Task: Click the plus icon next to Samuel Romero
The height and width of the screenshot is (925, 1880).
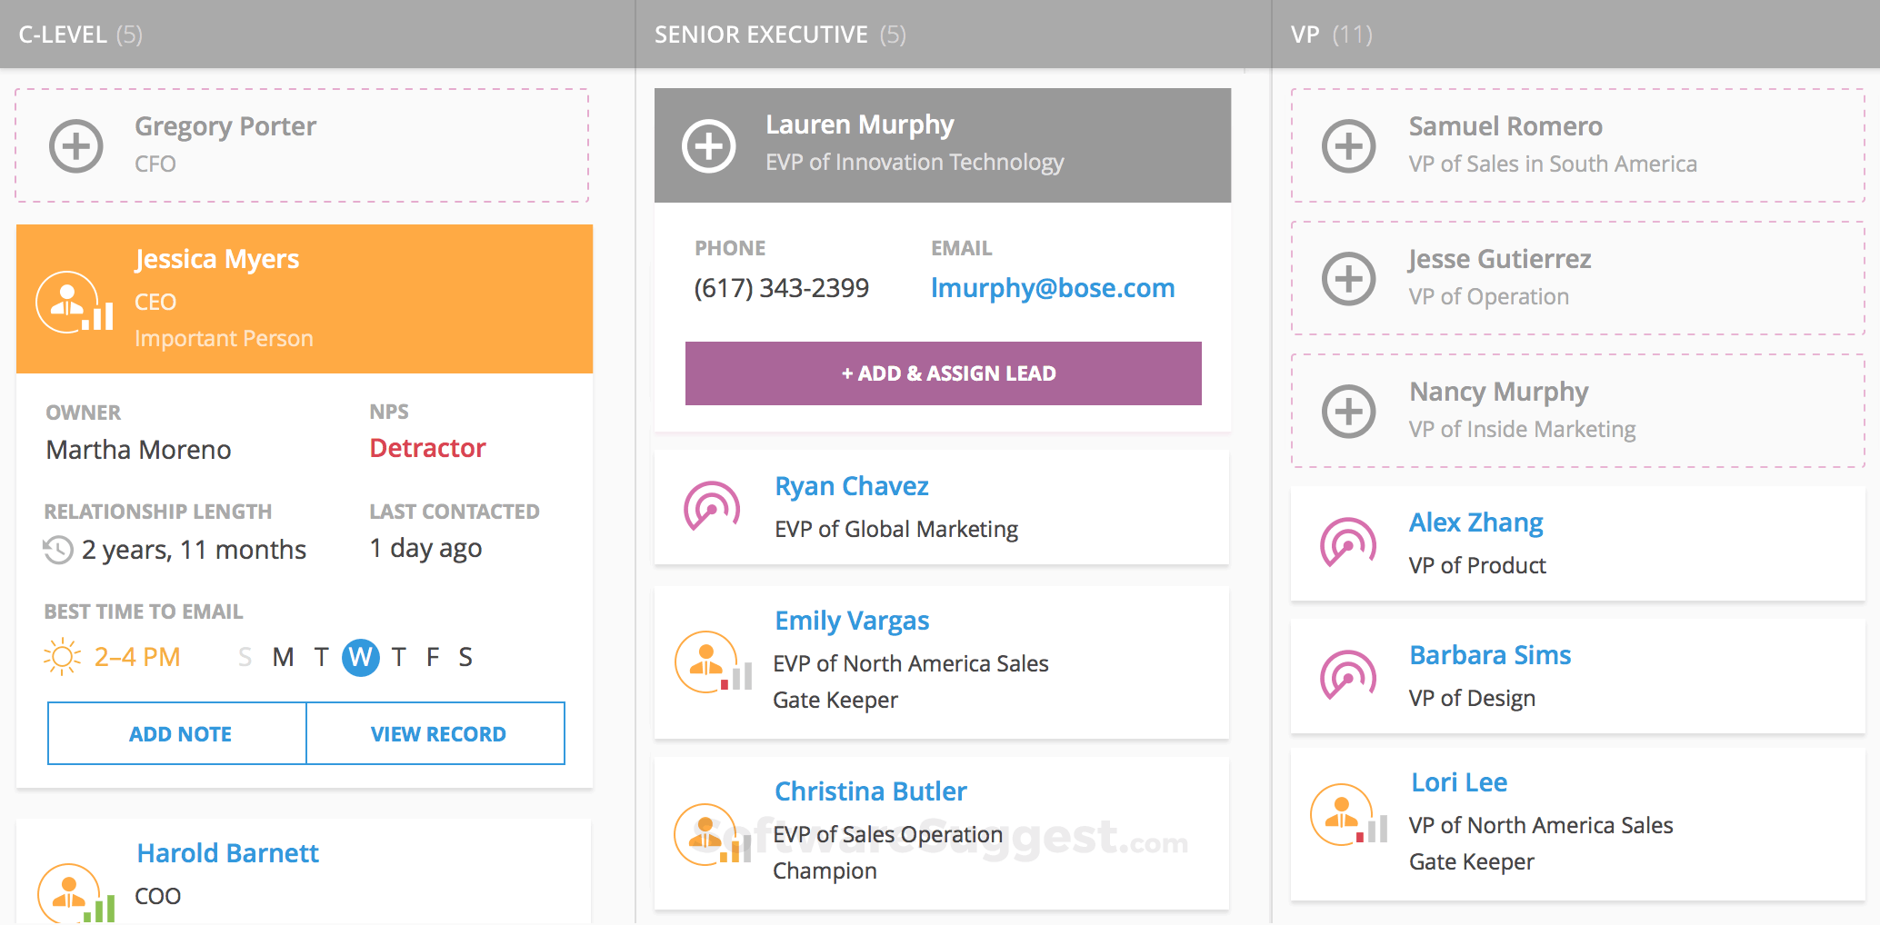Action: click(1348, 145)
